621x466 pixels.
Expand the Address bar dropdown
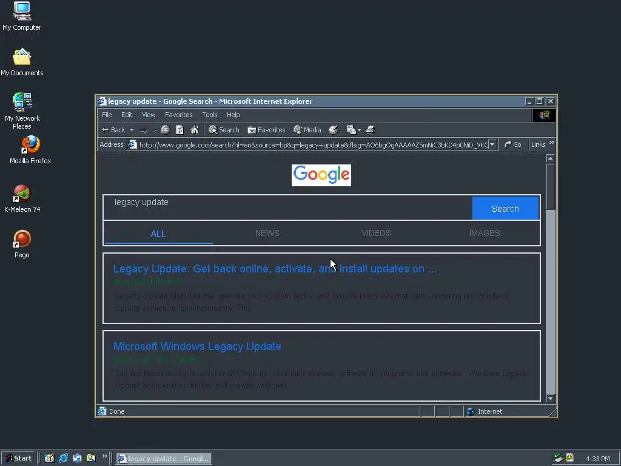click(492, 144)
